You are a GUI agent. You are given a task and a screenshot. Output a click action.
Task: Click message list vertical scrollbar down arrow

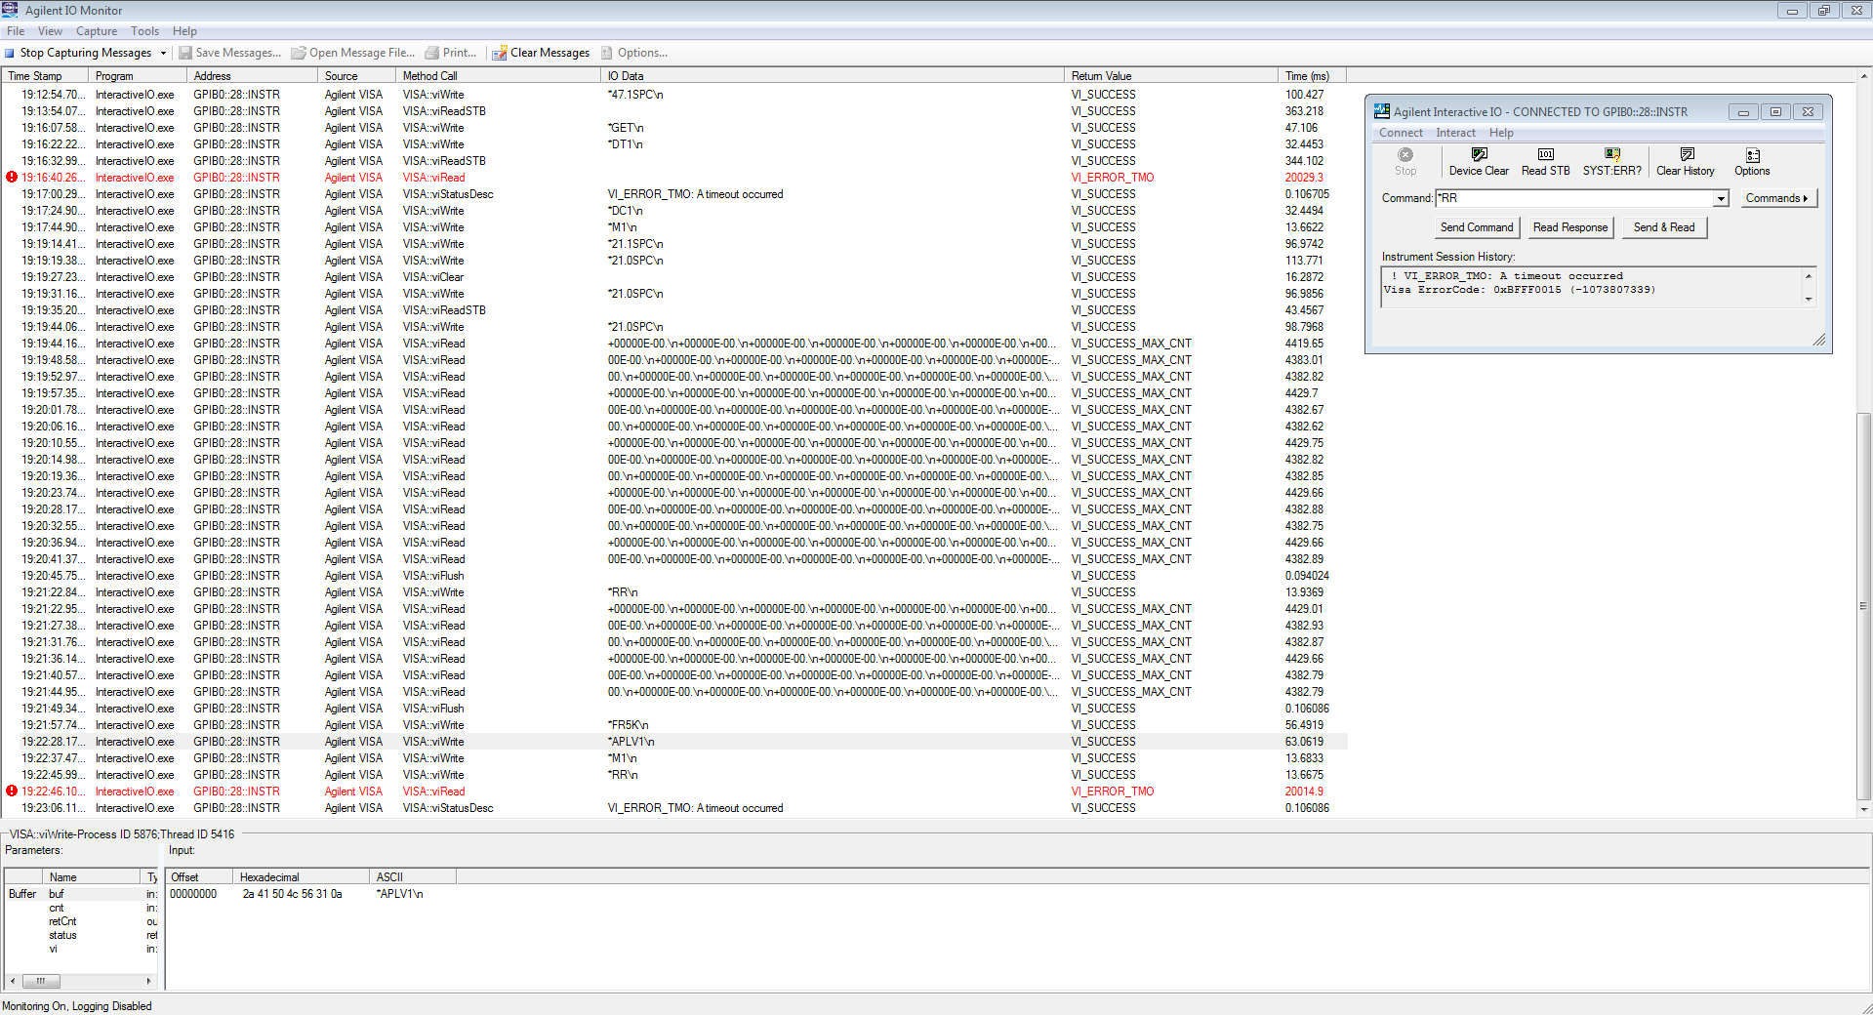tap(1864, 809)
